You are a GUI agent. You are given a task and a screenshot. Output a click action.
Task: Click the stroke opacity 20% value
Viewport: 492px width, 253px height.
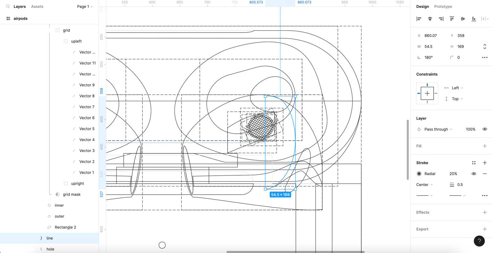click(x=453, y=174)
